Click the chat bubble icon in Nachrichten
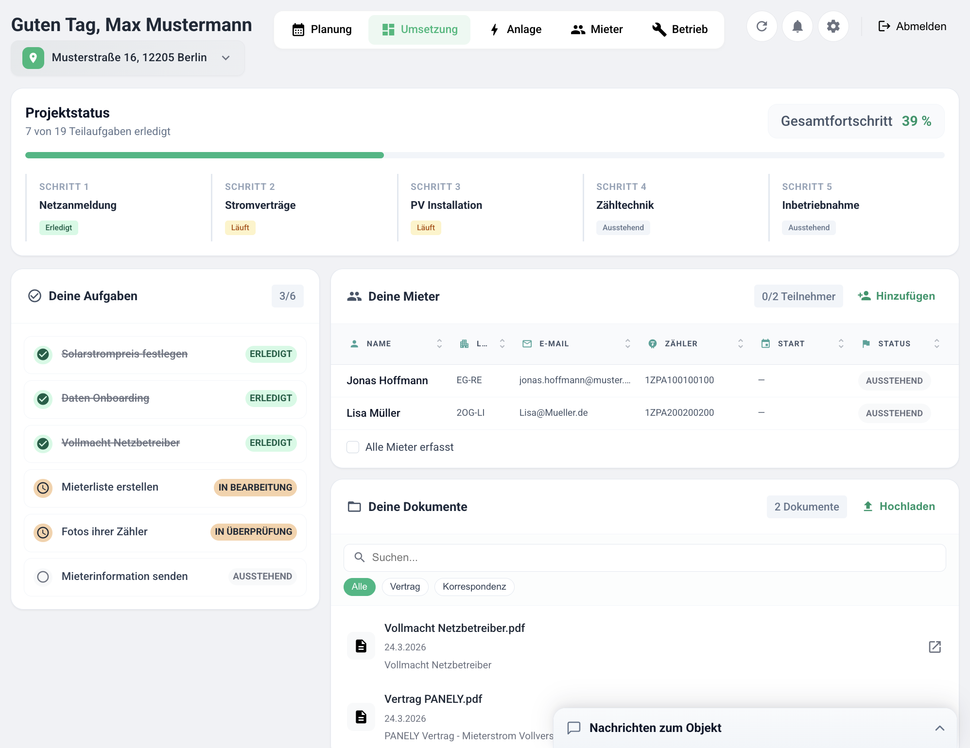The image size is (970, 748). point(574,728)
